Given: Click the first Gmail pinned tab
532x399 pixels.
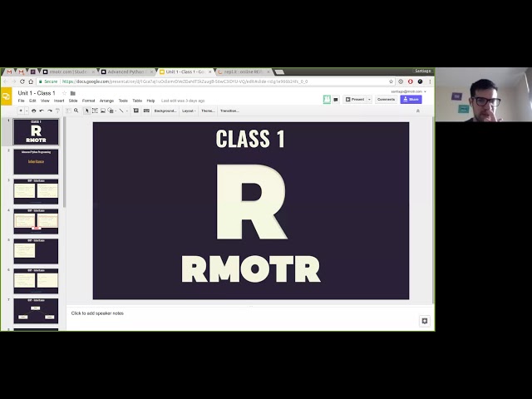Looking at the screenshot, I should (x=9, y=72).
